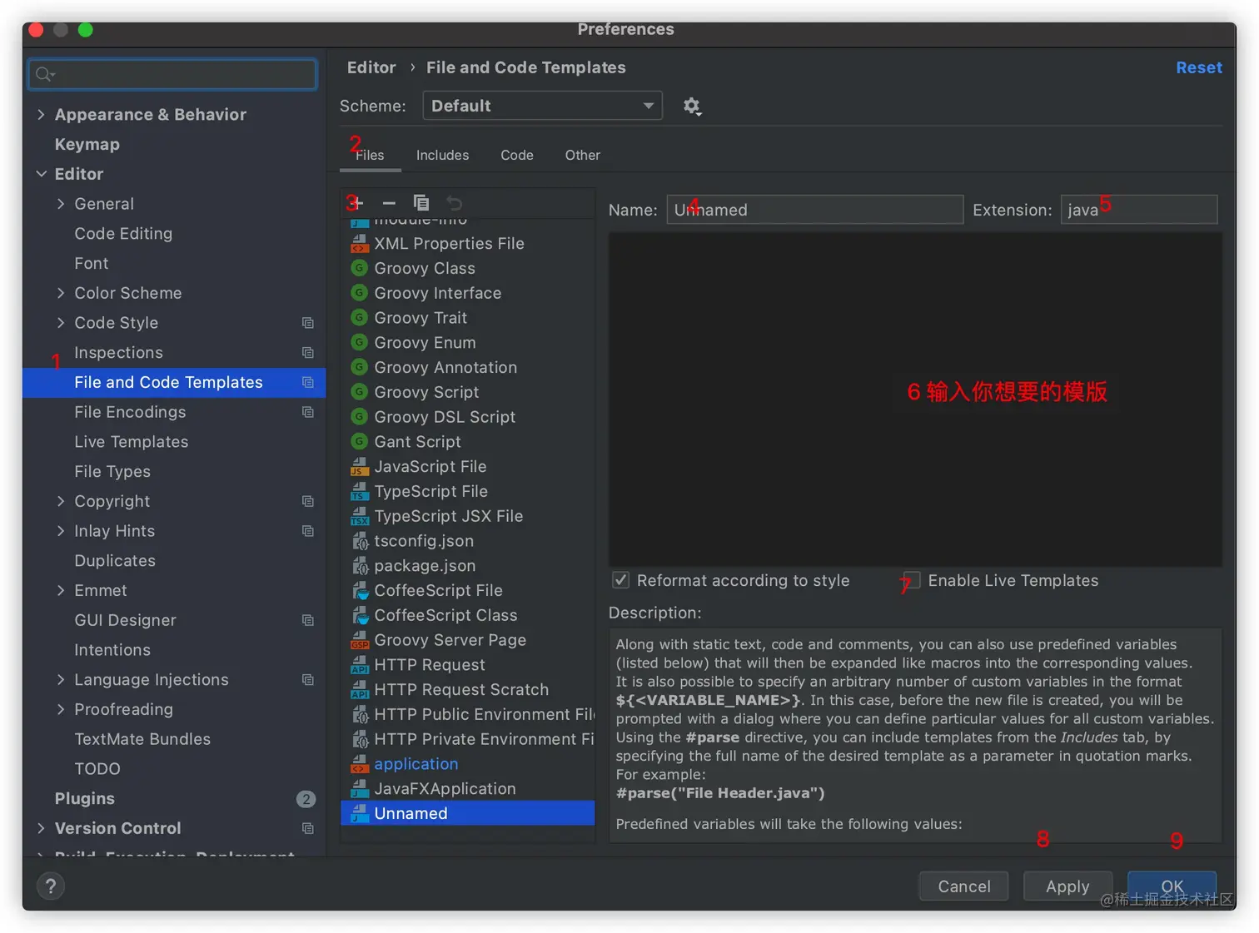
Task: Click the Reset link
Action: pyautogui.click(x=1199, y=67)
